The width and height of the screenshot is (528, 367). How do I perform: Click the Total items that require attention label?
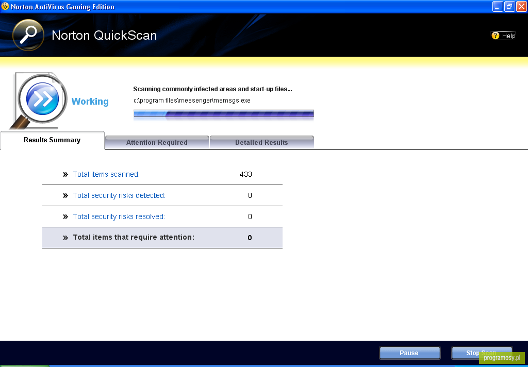point(134,238)
